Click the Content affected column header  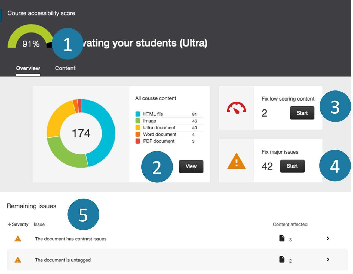coord(290,224)
